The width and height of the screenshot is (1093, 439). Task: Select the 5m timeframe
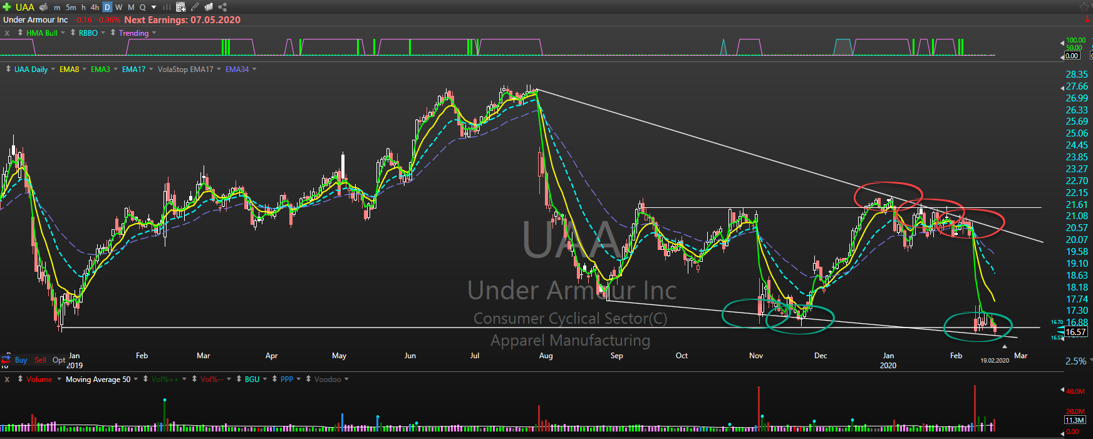point(71,7)
